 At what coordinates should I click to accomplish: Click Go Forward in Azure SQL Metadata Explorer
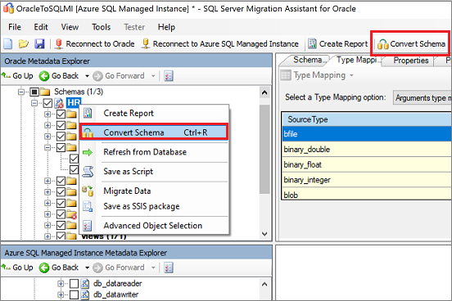pyautogui.click(x=119, y=267)
